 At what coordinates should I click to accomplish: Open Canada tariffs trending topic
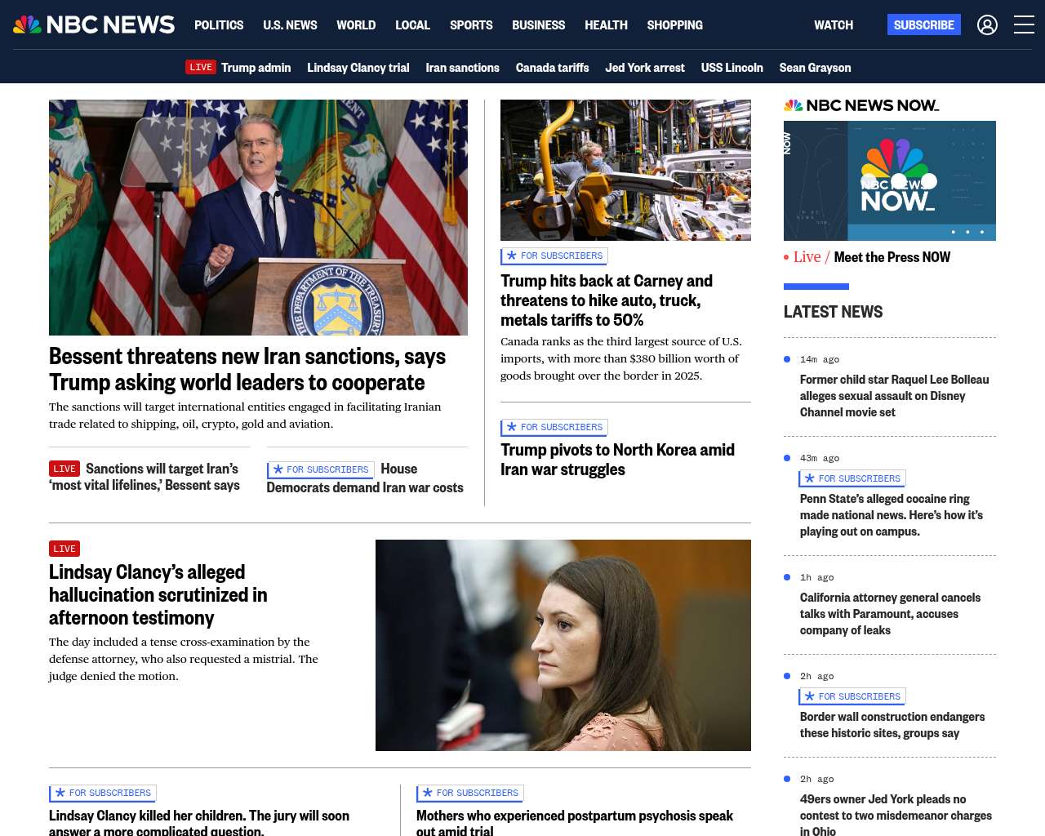pyautogui.click(x=552, y=68)
